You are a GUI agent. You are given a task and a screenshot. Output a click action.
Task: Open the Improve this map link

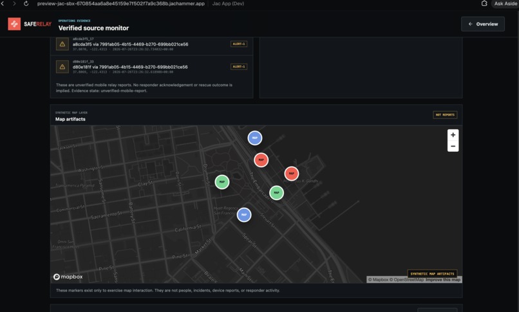tap(443, 280)
